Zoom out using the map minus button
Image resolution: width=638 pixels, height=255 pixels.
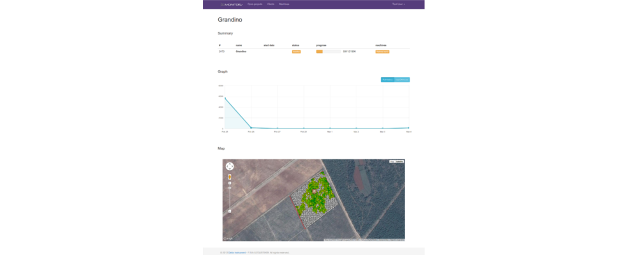[230, 211]
